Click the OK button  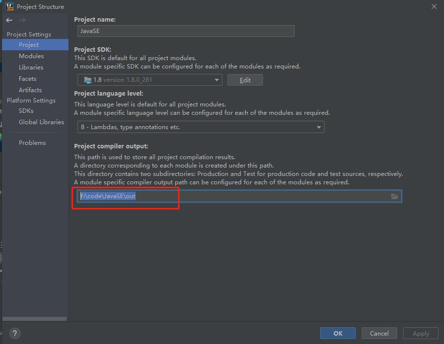(338, 333)
